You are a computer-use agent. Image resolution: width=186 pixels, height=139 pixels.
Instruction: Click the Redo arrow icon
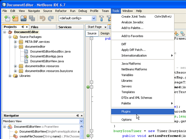coord(51,18)
